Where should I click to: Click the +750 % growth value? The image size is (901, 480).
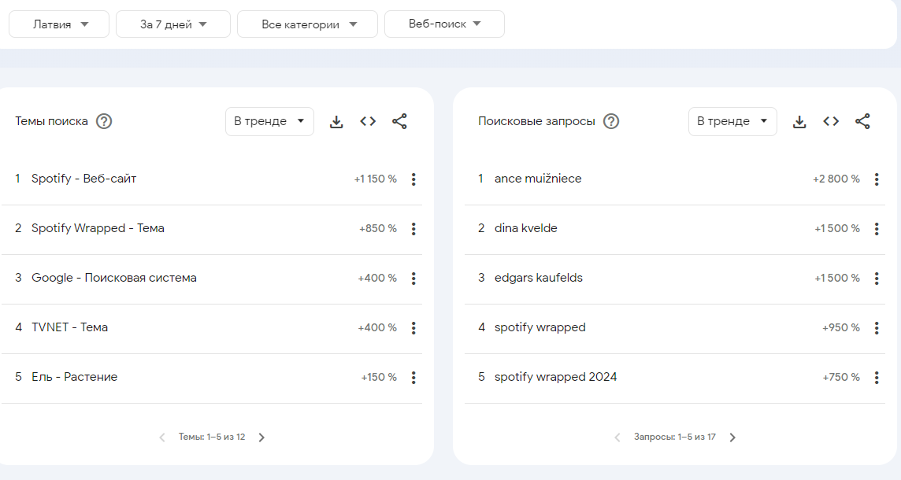coord(841,377)
